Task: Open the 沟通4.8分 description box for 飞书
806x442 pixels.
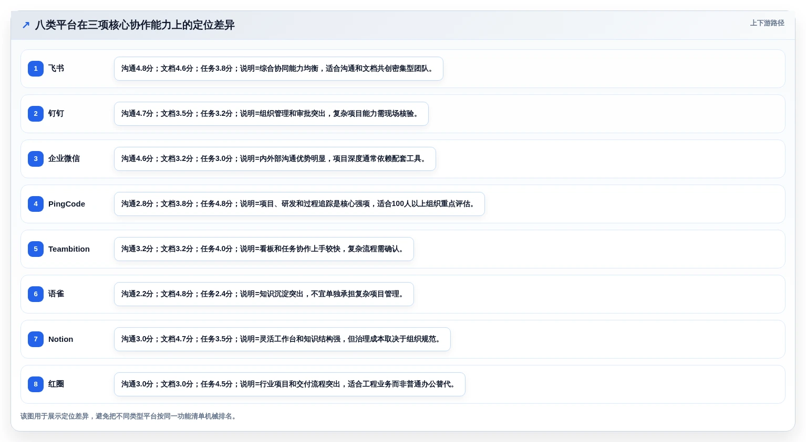Action: [x=278, y=69]
